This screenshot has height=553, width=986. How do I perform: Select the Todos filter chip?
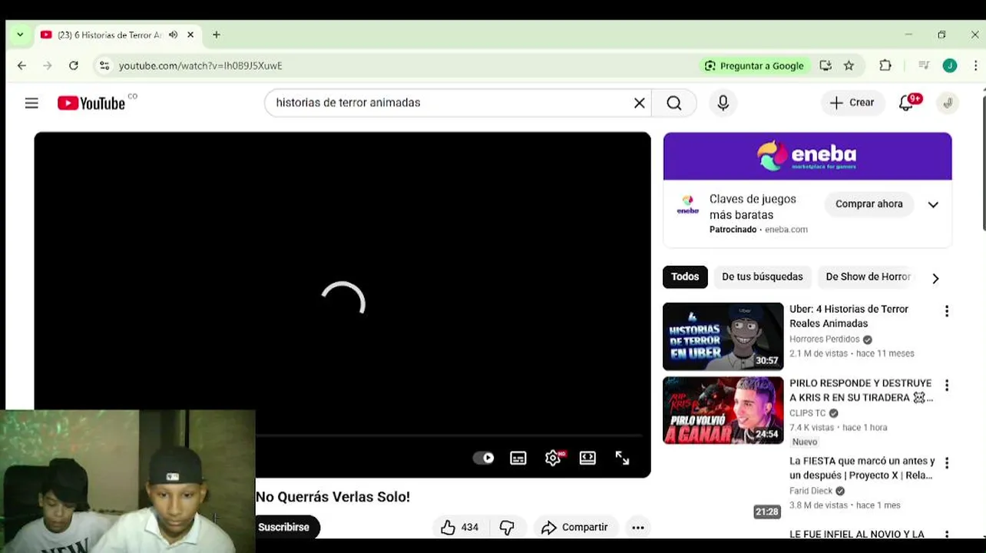[685, 276]
